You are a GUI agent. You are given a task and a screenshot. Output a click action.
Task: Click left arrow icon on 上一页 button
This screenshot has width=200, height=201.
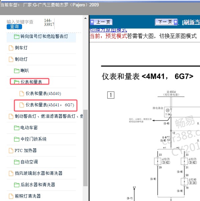pyautogui.click(x=92, y=22)
